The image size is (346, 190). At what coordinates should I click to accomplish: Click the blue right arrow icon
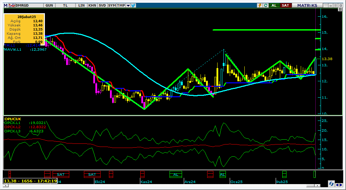pyautogui.click(x=341, y=184)
